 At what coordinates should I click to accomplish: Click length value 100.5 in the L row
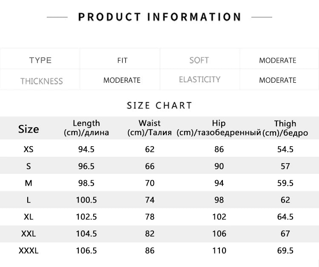[x=86, y=200]
